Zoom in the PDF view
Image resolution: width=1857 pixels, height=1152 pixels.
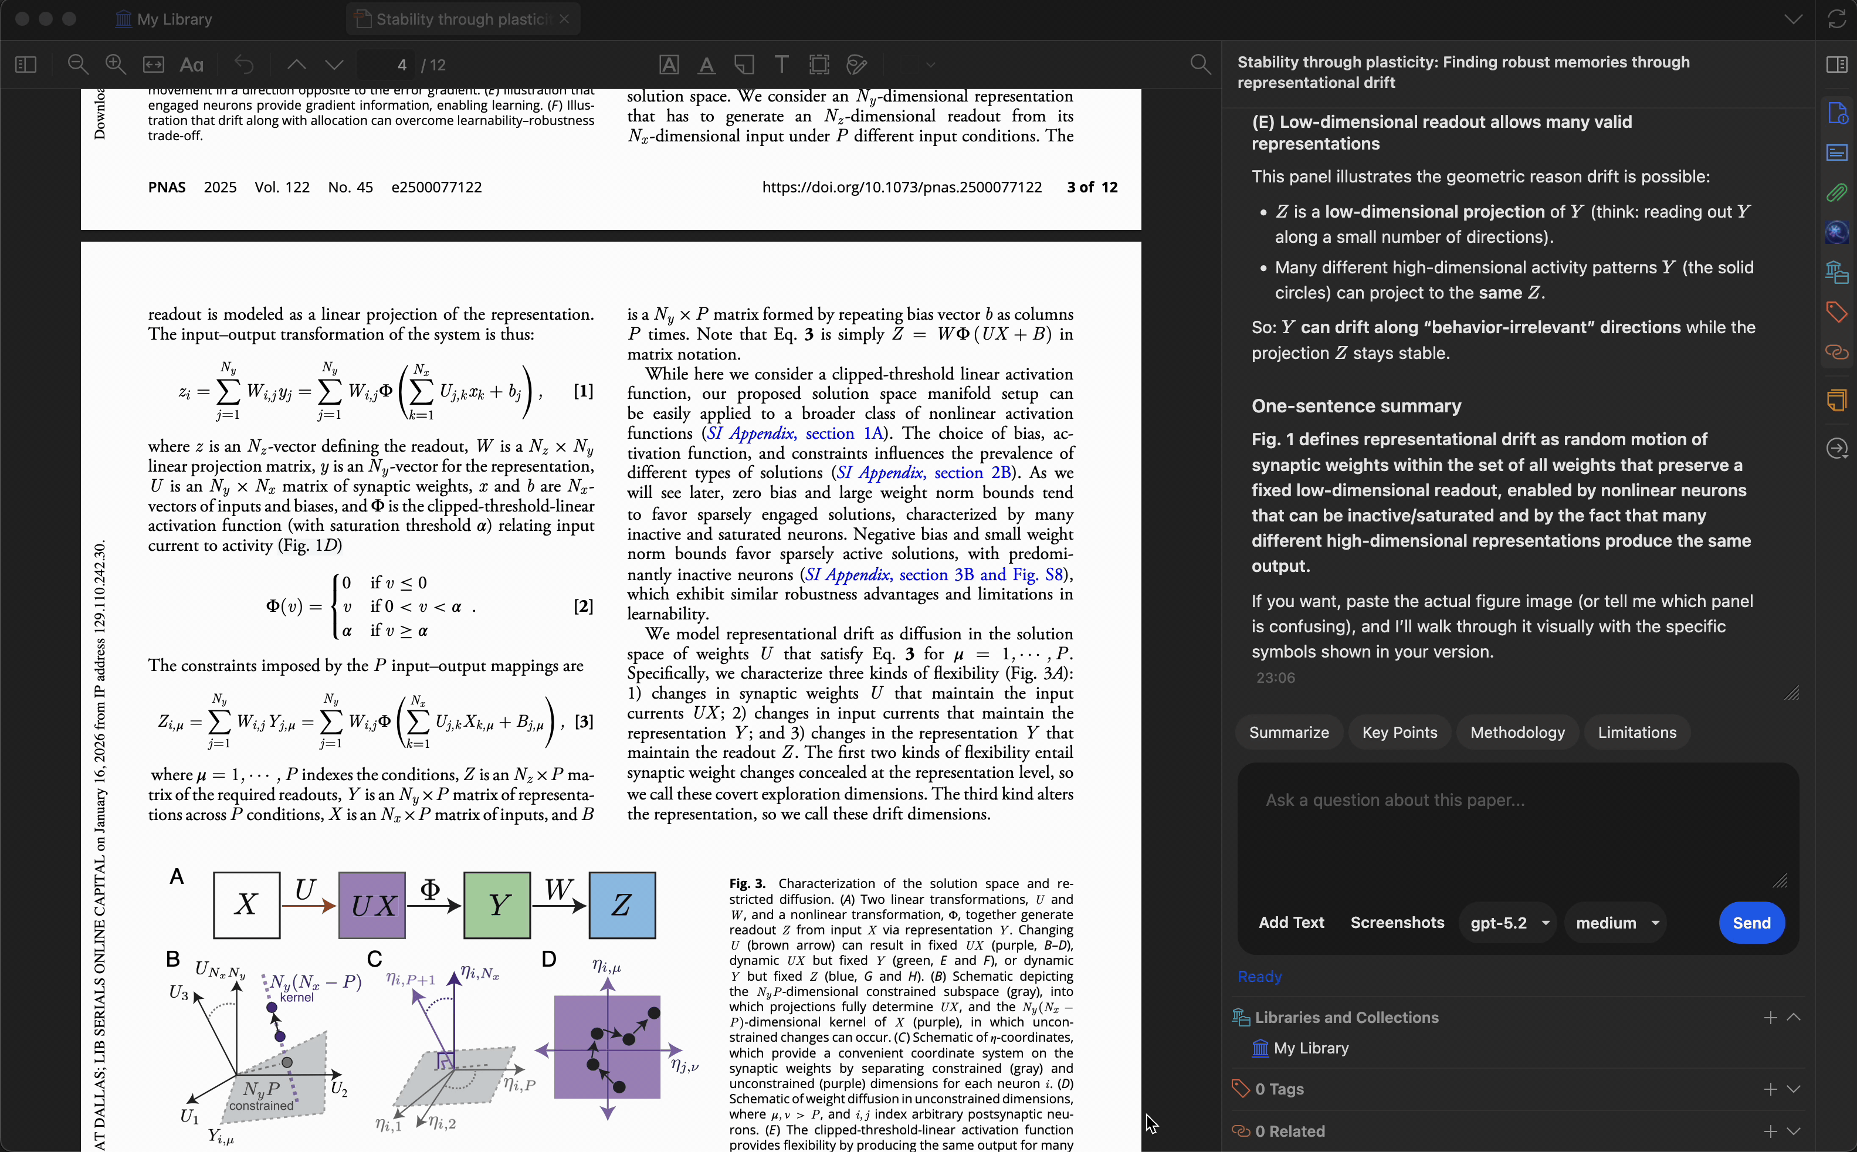(x=116, y=65)
